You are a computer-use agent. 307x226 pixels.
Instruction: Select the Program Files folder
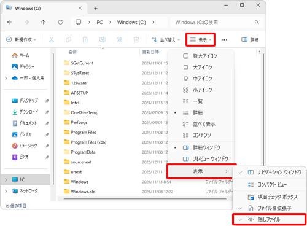tap(84, 133)
